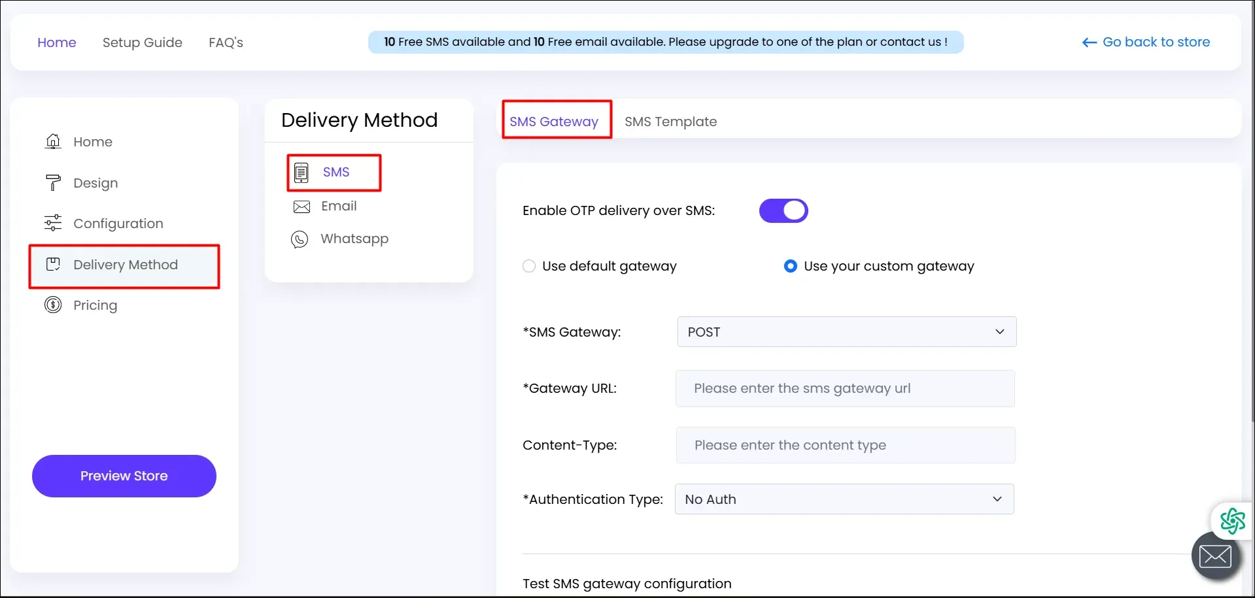Open the floating mail contact button
The width and height of the screenshot is (1255, 598).
[x=1216, y=556]
